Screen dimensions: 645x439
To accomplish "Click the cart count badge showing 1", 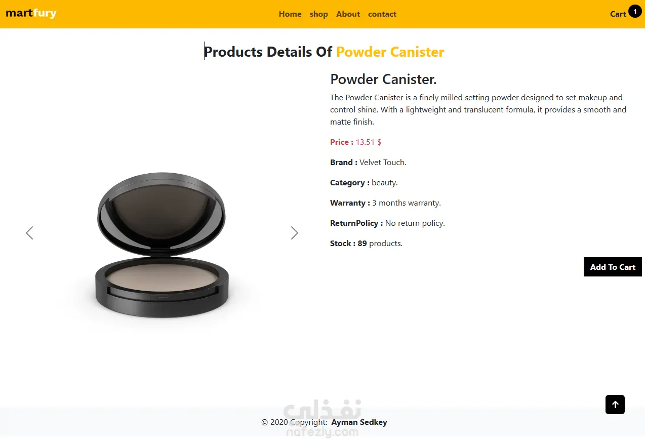I will (635, 11).
